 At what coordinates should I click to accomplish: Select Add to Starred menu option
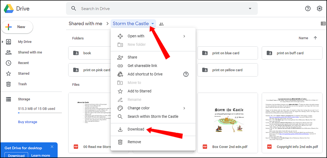(139, 91)
